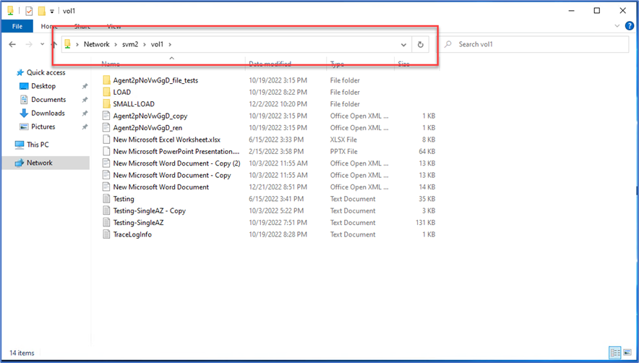Click the Properties icon in quick access toolbar
Image resolution: width=639 pixels, height=363 pixels.
click(x=29, y=11)
